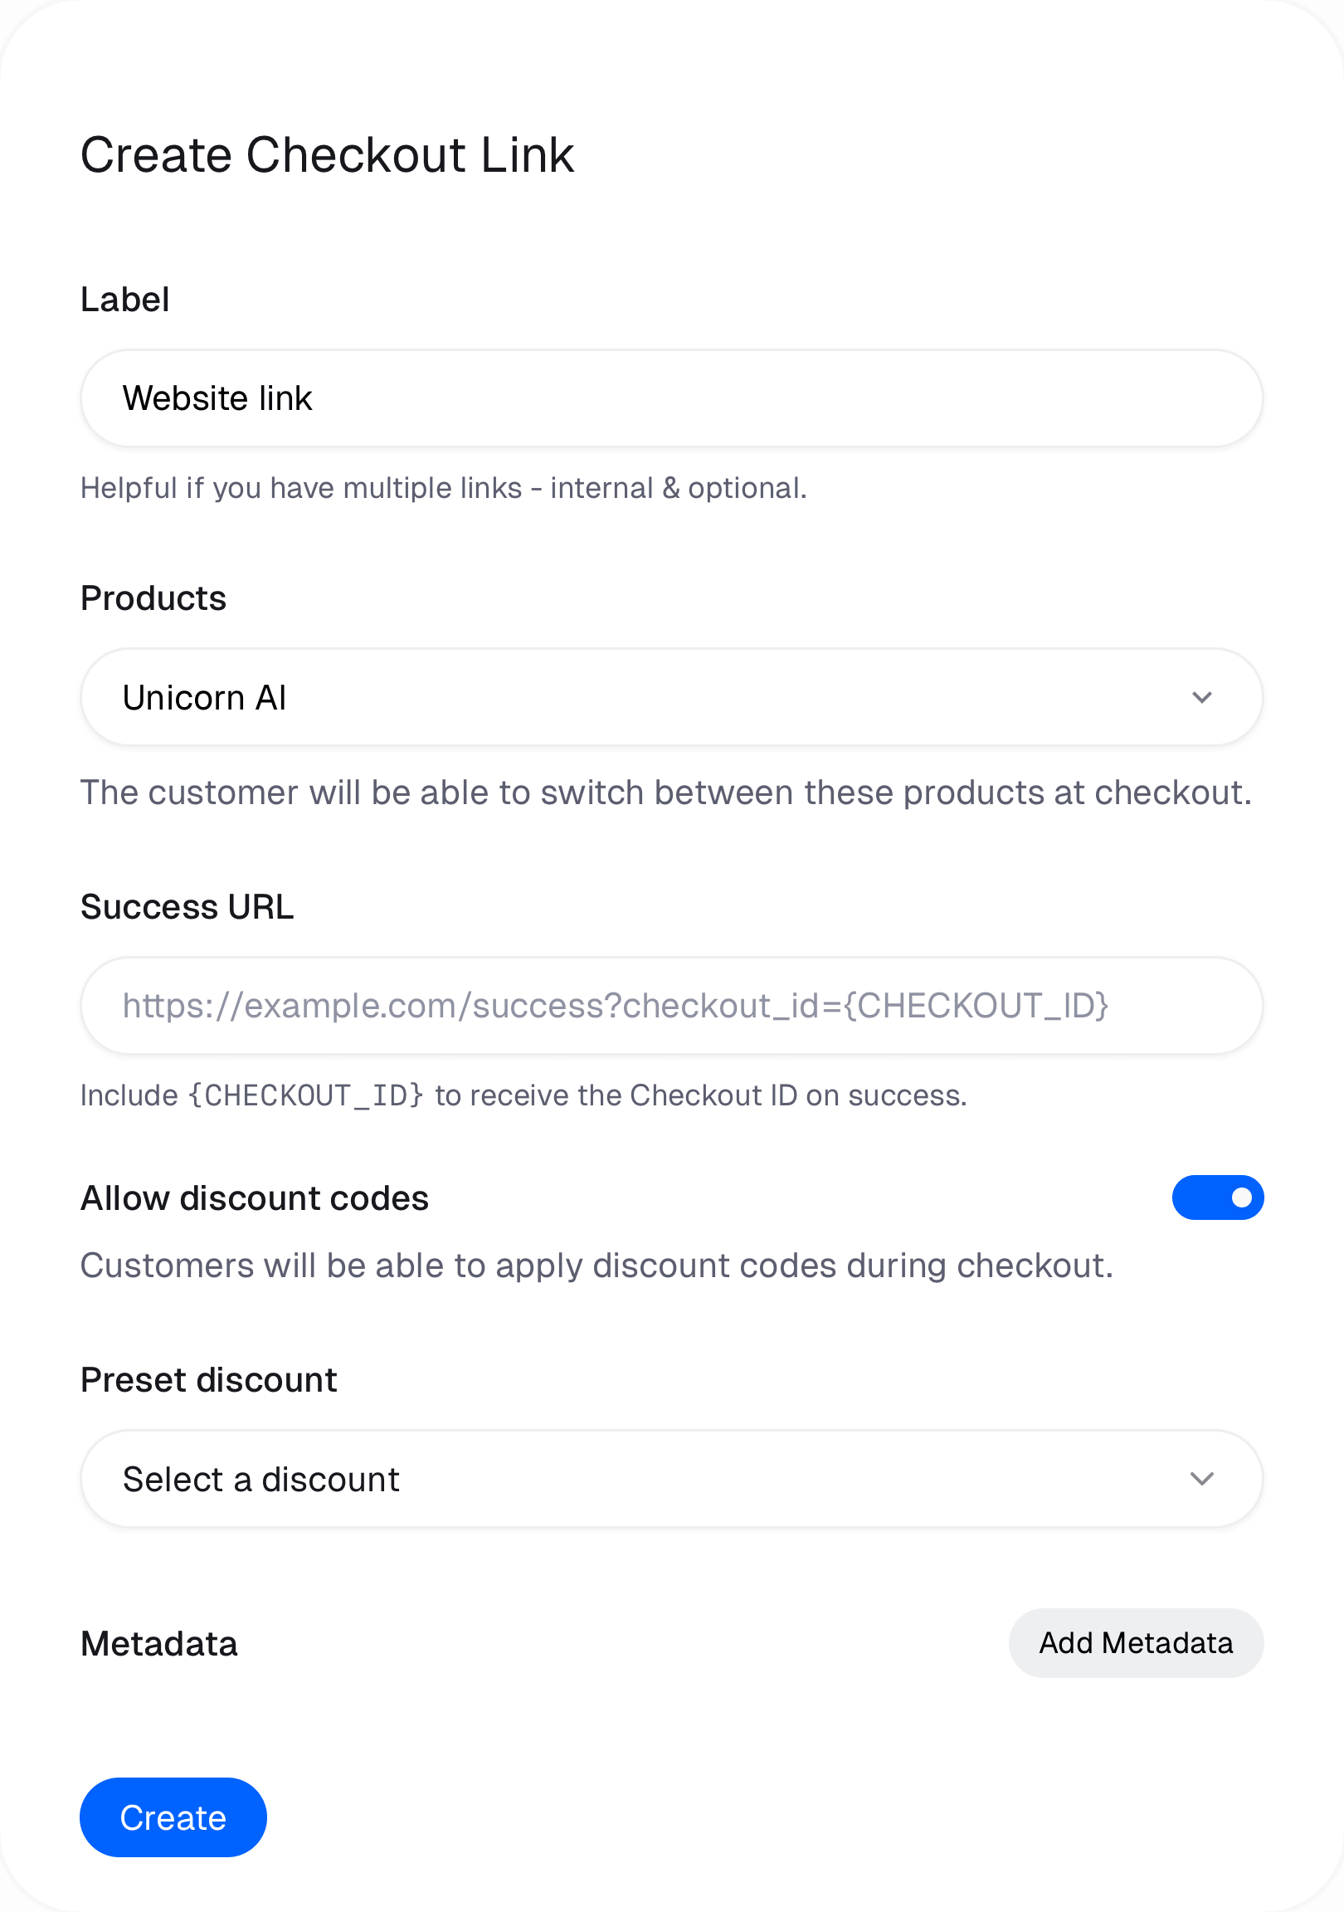
Task: Click the chevron icon in Preset discount selector
Action: [x=1201, y=1479]
